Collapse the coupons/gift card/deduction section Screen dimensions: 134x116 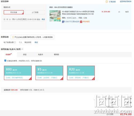click(x=22, y=49)
